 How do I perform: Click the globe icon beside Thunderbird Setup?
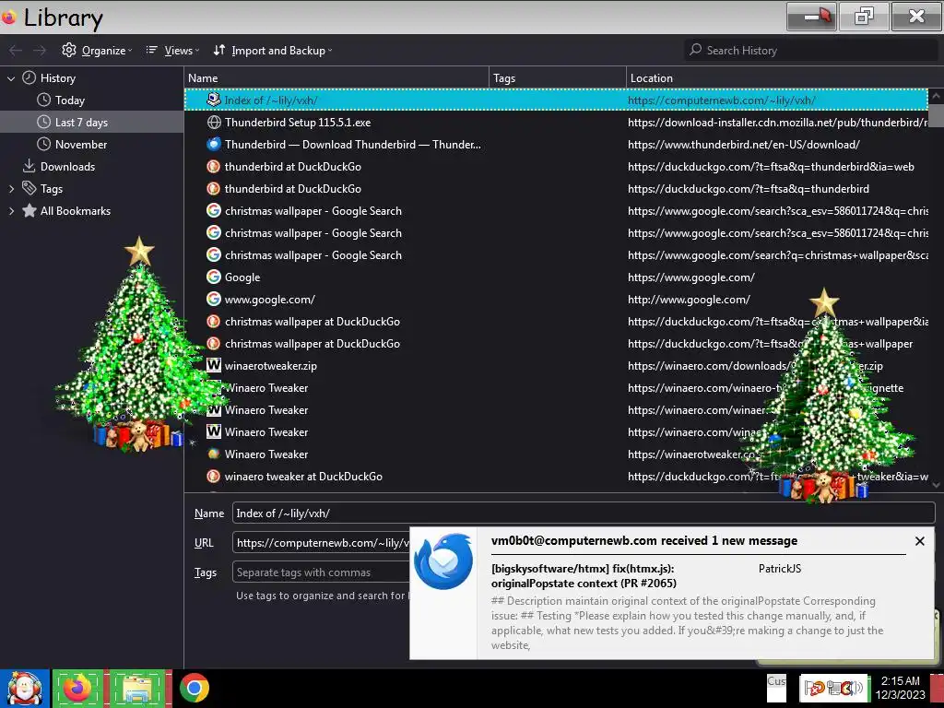213,123
